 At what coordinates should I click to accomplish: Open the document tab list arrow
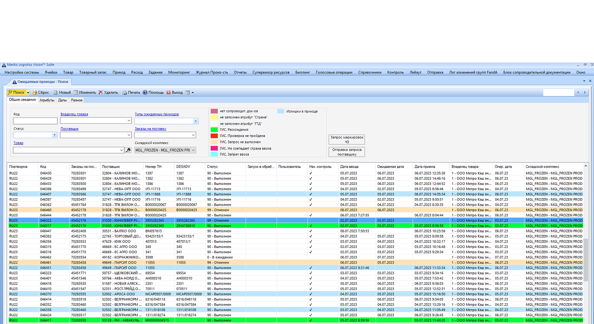[584, 81]
